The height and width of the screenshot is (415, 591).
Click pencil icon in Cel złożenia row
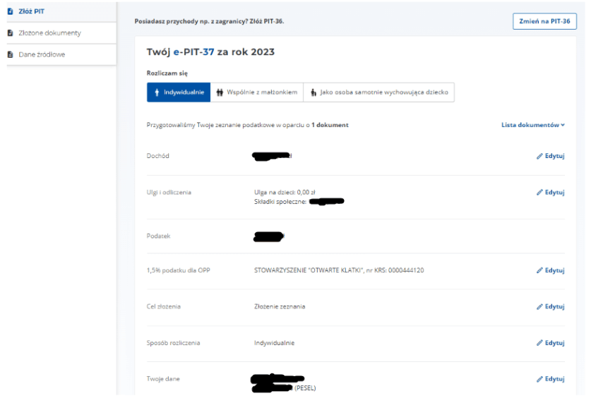[539, 306]
